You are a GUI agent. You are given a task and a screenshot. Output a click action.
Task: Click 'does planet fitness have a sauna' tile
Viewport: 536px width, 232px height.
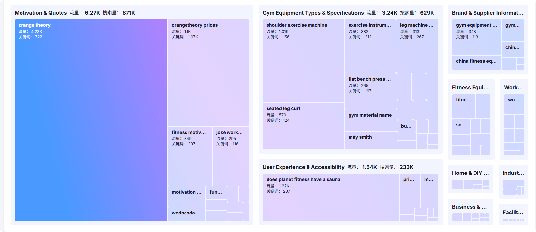click(331, 197)
